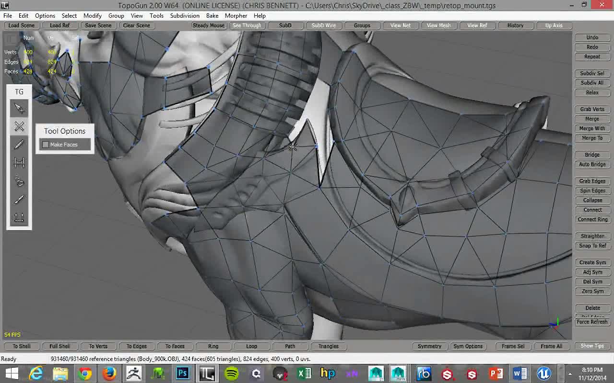Click the Create Sym button
614x383 pixels.
tap(592, 262)
